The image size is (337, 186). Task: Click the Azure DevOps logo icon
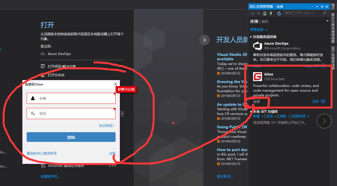pos(258,46)
